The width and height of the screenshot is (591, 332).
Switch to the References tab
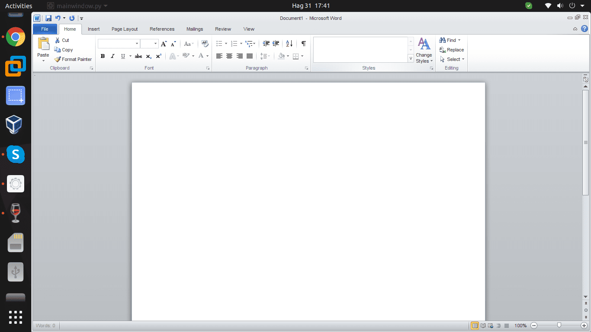point(162,29)
